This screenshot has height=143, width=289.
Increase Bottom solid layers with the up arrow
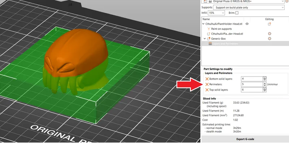pos(265,78)
